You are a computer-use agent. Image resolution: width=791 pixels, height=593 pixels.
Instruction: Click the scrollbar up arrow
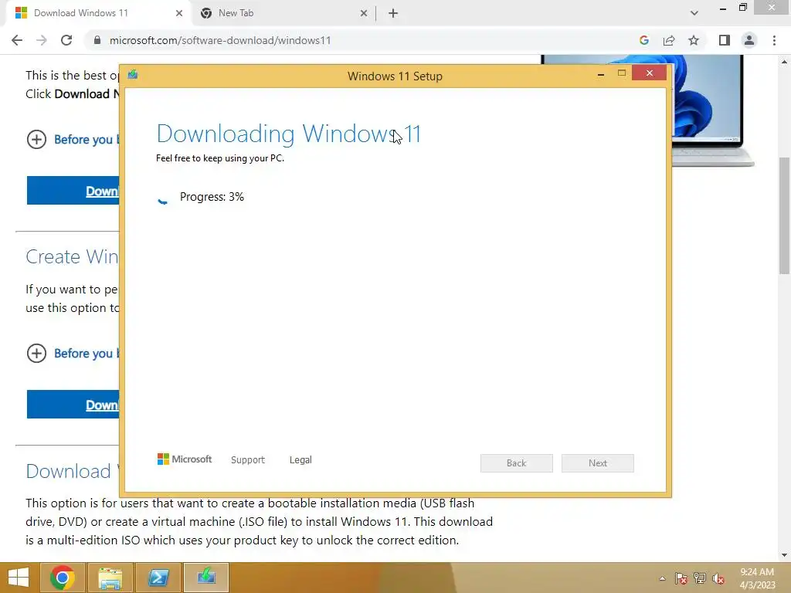coord(784,62)
